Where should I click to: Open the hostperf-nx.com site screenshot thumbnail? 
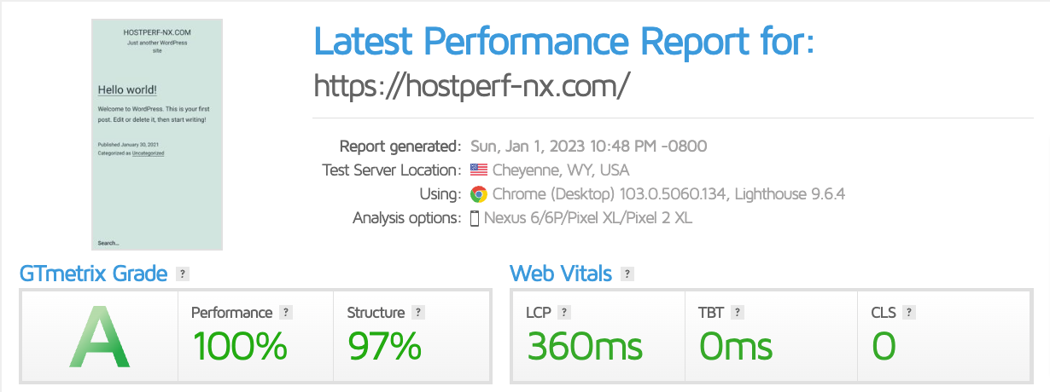click(157, 135)
